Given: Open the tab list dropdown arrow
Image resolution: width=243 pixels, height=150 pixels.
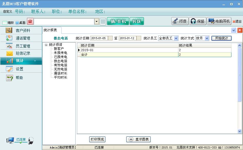Looking at the screenshot, I should coord(233,30).
